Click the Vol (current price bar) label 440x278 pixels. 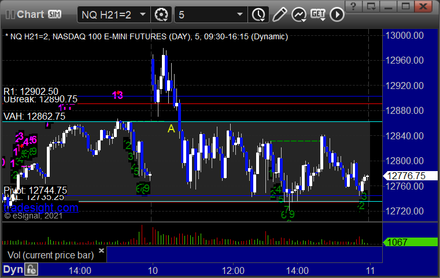[50, 255]
